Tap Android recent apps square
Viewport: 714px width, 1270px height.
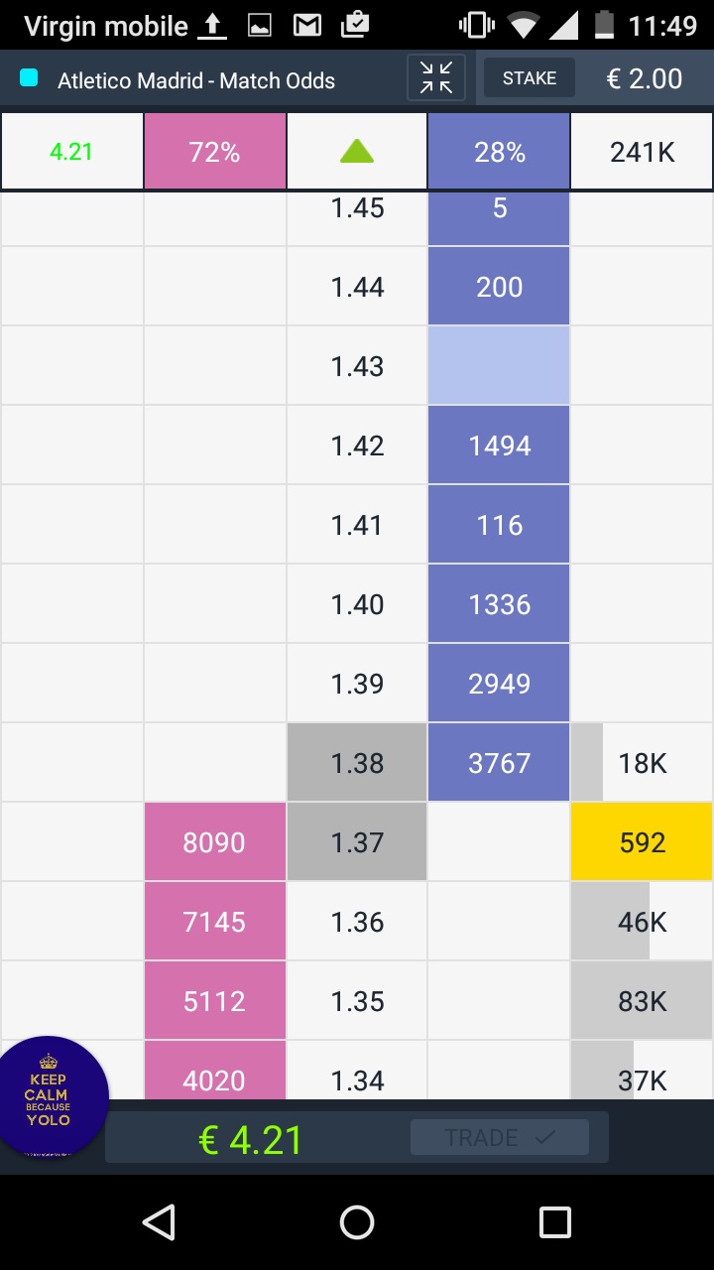pyautogui.click(x=554, y=1222)
